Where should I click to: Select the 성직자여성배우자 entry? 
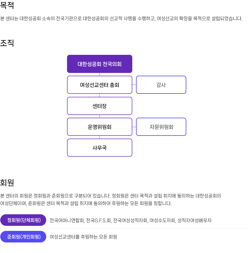pos(195,221)
